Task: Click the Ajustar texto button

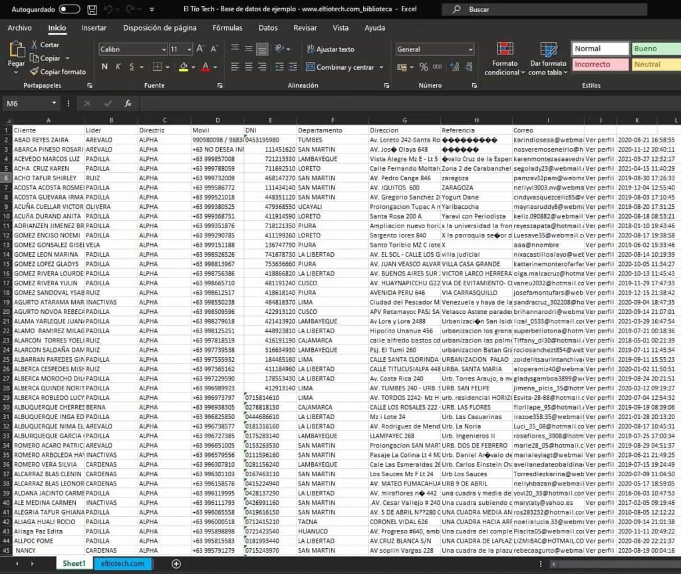Action: pyautogui.click(x=330, y=49)
